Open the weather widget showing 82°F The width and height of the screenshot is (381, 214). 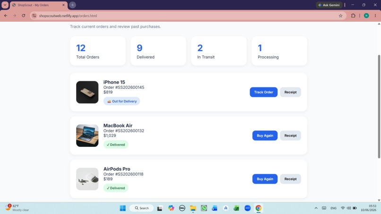(17, 208)
